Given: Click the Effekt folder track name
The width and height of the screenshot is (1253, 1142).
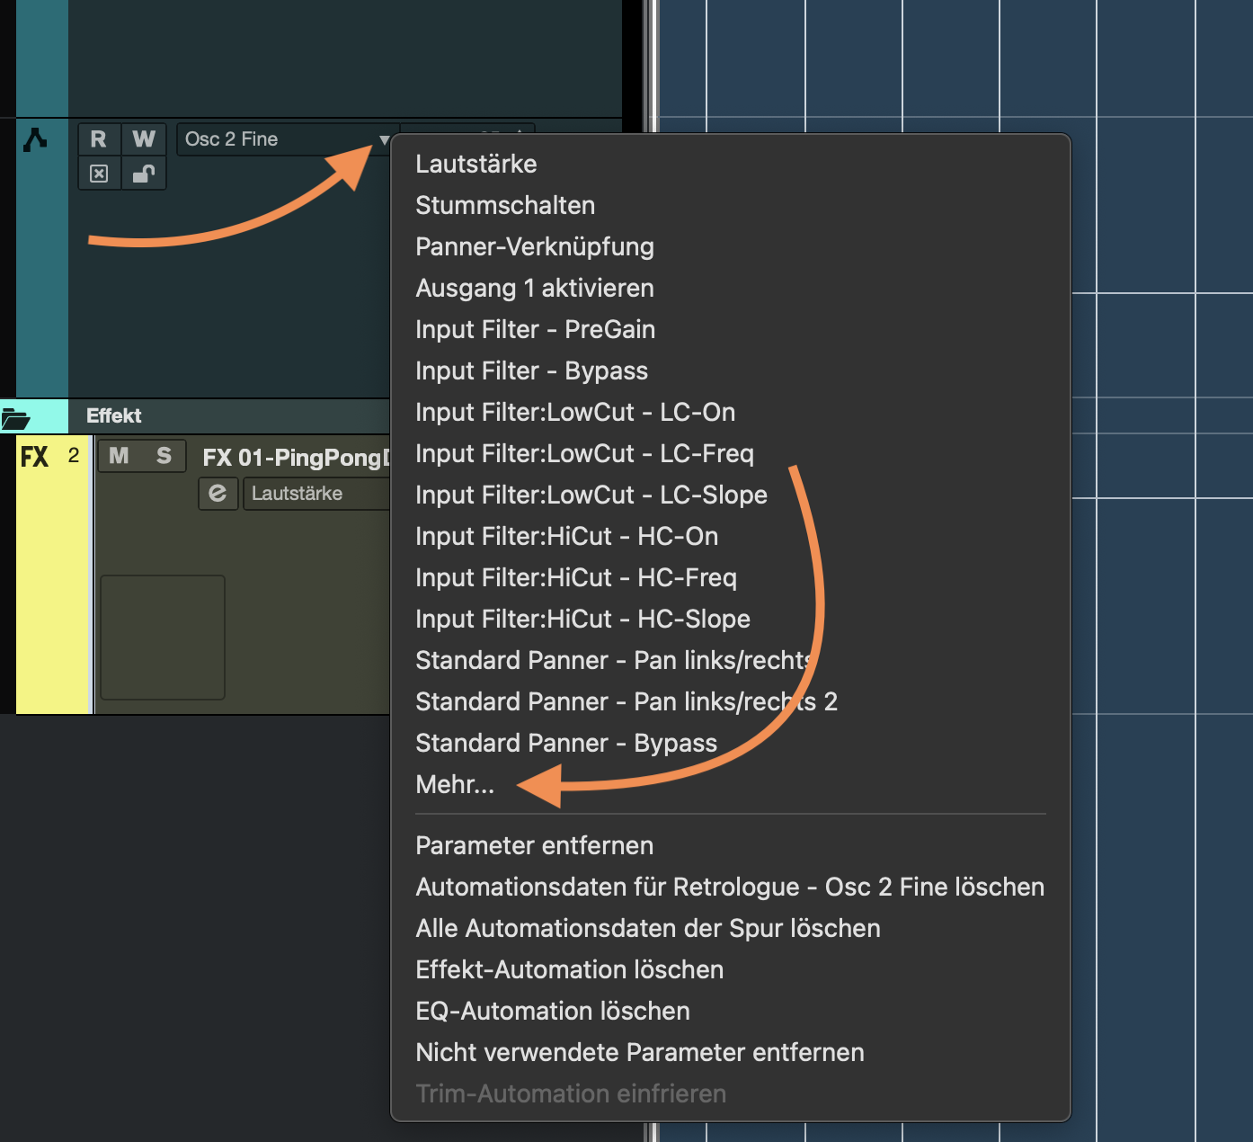Looking at the screenshot, I should click(x=114, y=416).
